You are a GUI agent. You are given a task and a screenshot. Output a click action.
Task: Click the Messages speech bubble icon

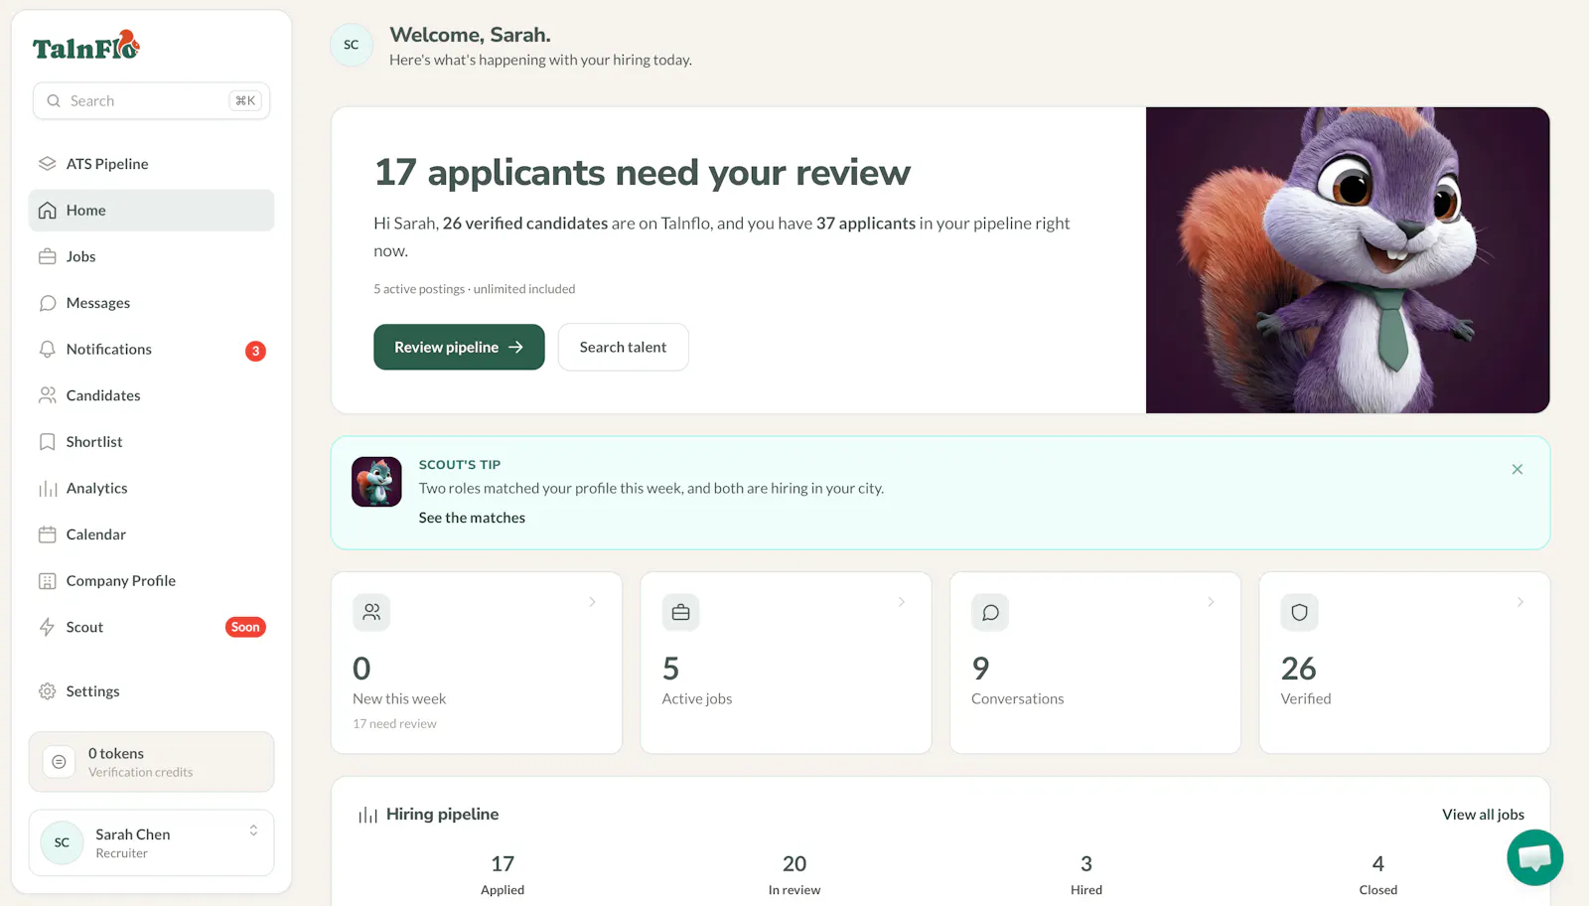pyautogui.click(x=47, y=303)
